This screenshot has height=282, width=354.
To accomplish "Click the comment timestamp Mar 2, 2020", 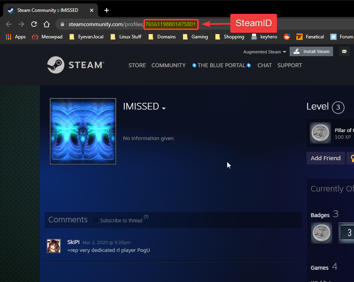I will click(x=106, y=242).
